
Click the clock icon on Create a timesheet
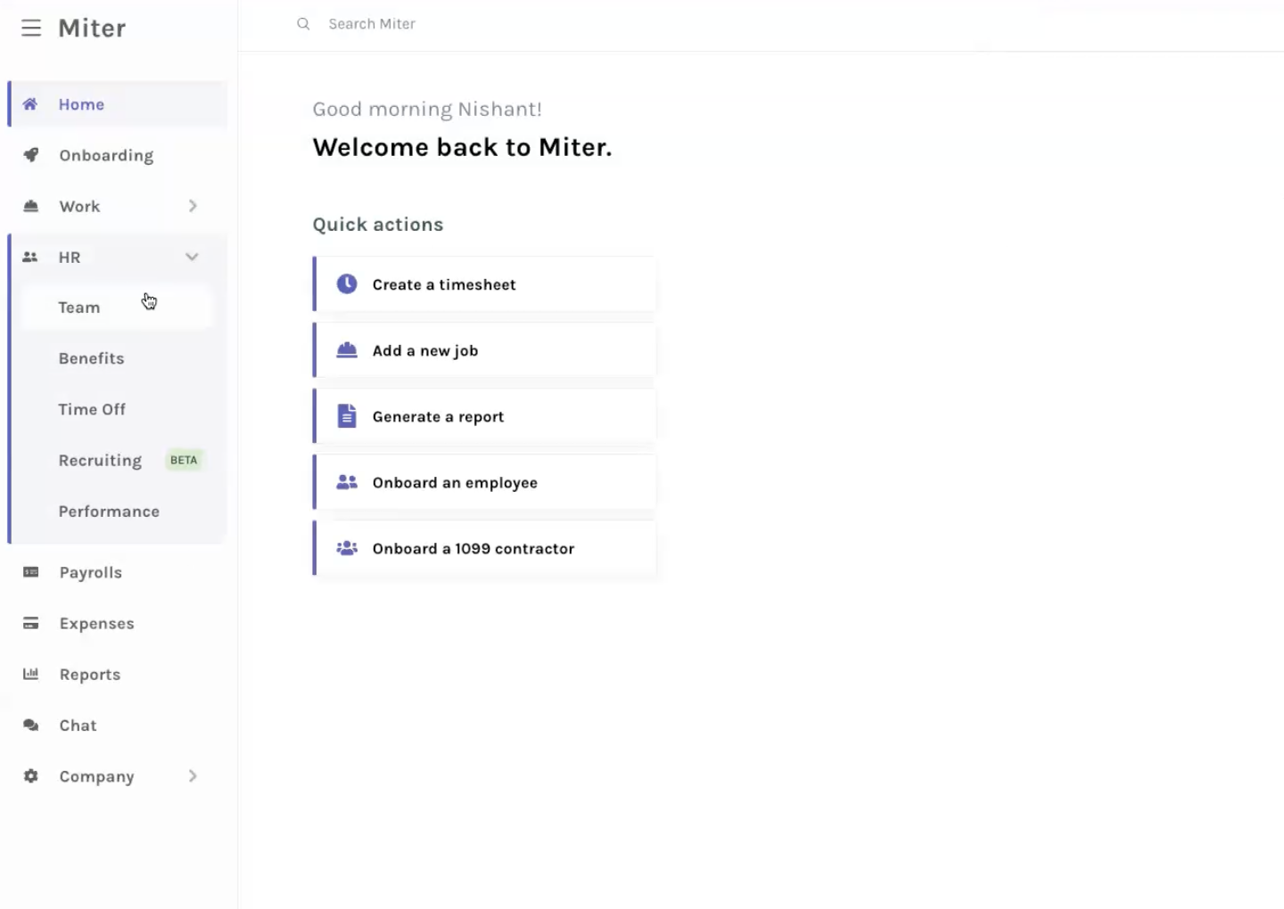coord(347,284)
